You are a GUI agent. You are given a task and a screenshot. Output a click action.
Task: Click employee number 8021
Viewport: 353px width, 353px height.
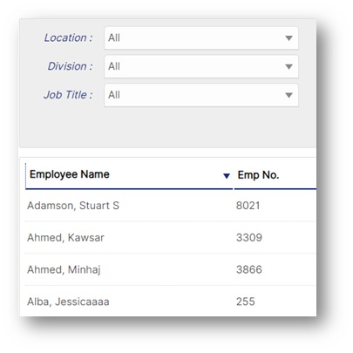pos(248,206)
